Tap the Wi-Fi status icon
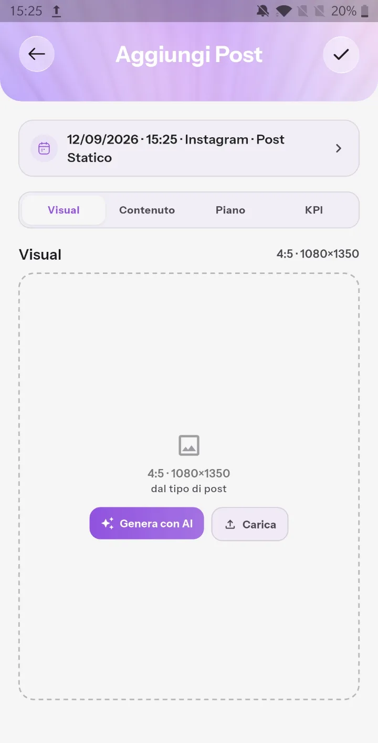This screenshot has height=743, width=378. coord(284,11)
